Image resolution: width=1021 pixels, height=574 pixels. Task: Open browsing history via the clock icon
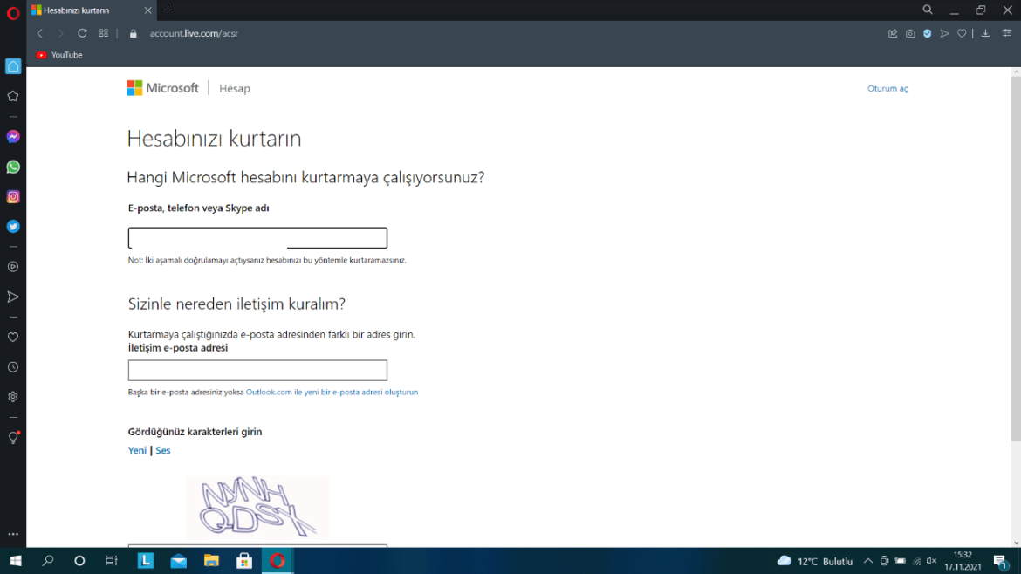12,366
